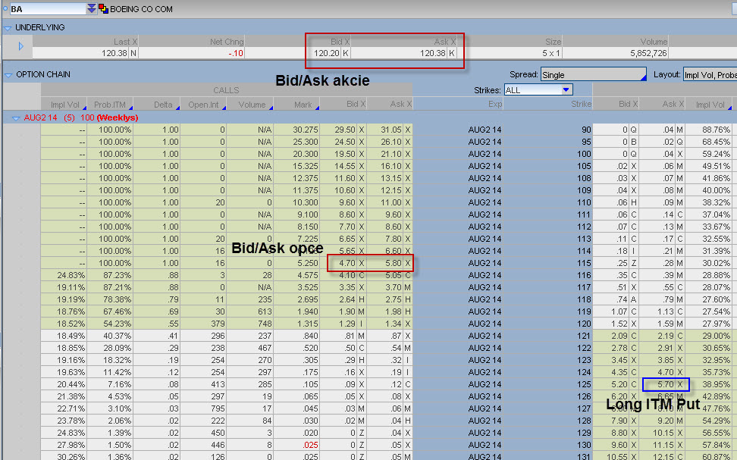Click the BA symbol input field

pyautogui.click(x=45, y=9)
